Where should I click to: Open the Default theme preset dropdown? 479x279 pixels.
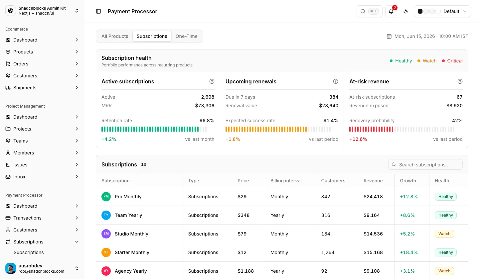pyautogui.click(x=442, y=11)
